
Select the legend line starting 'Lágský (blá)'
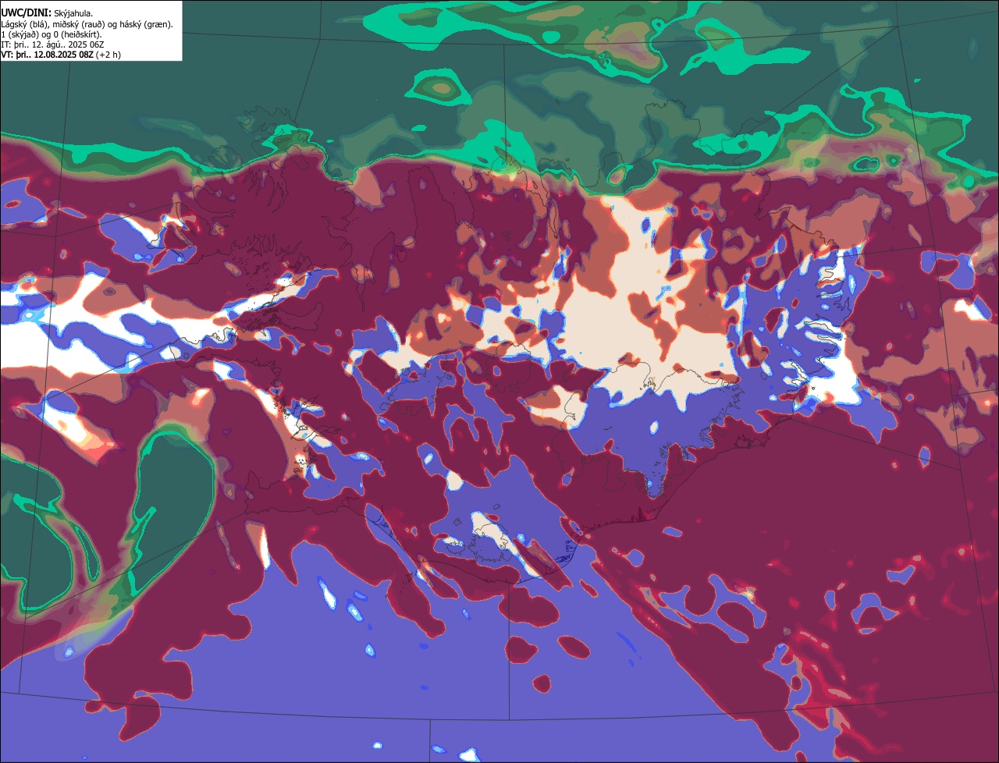[x=87, y=24]
